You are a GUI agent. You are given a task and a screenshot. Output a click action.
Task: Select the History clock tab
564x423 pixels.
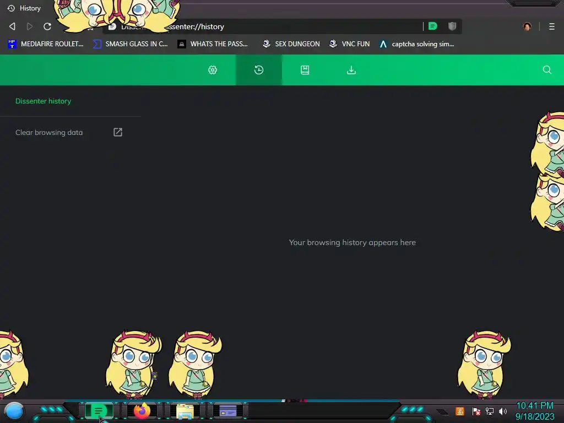pyautogui.click(x=259, y=70)
